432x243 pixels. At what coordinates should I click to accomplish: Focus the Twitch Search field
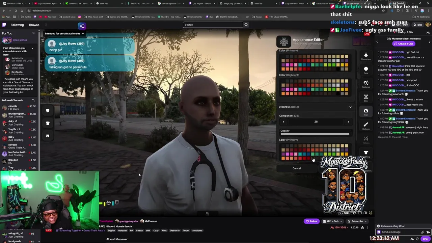point(213,25)
